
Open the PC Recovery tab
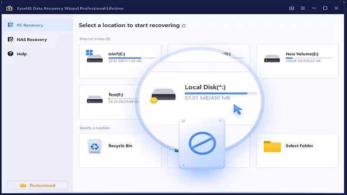click(x=37, y=25)
